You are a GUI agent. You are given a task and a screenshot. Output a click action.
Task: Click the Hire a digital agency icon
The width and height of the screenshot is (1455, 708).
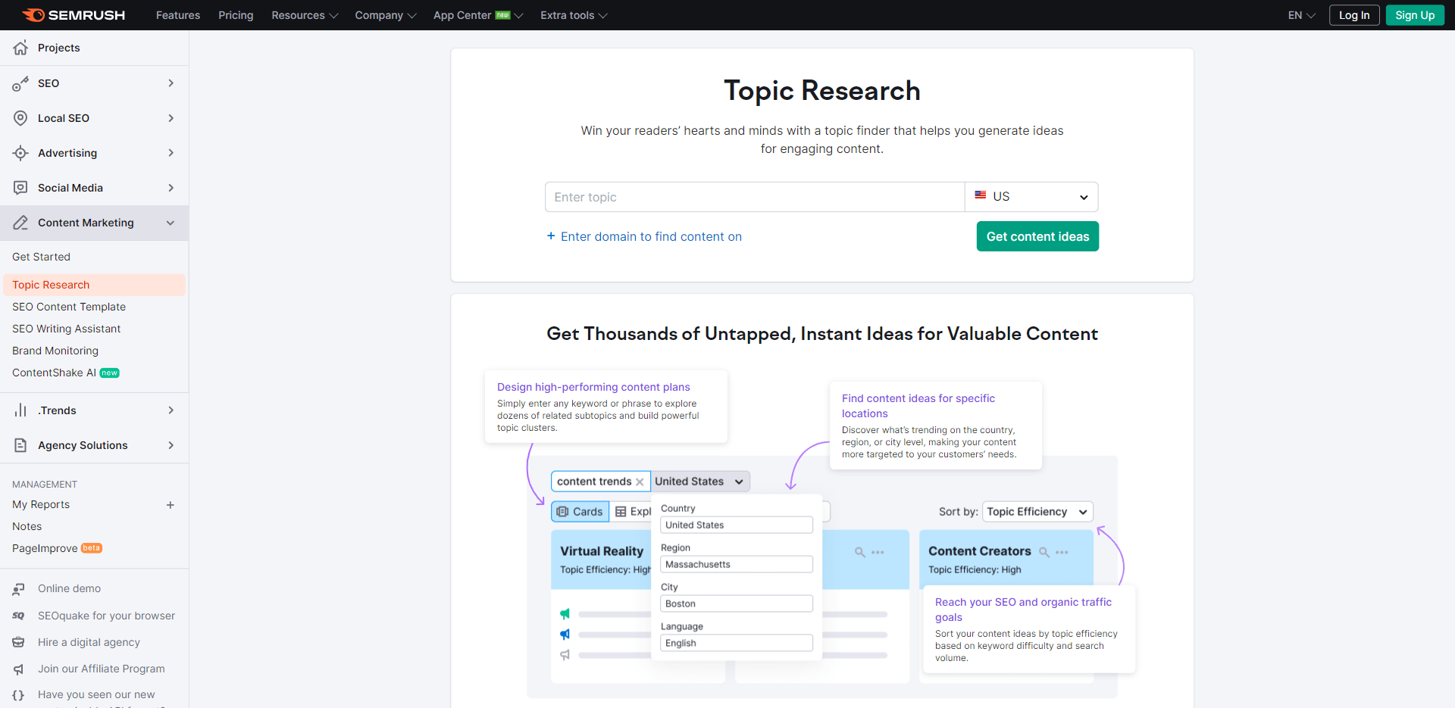point(19,642)
